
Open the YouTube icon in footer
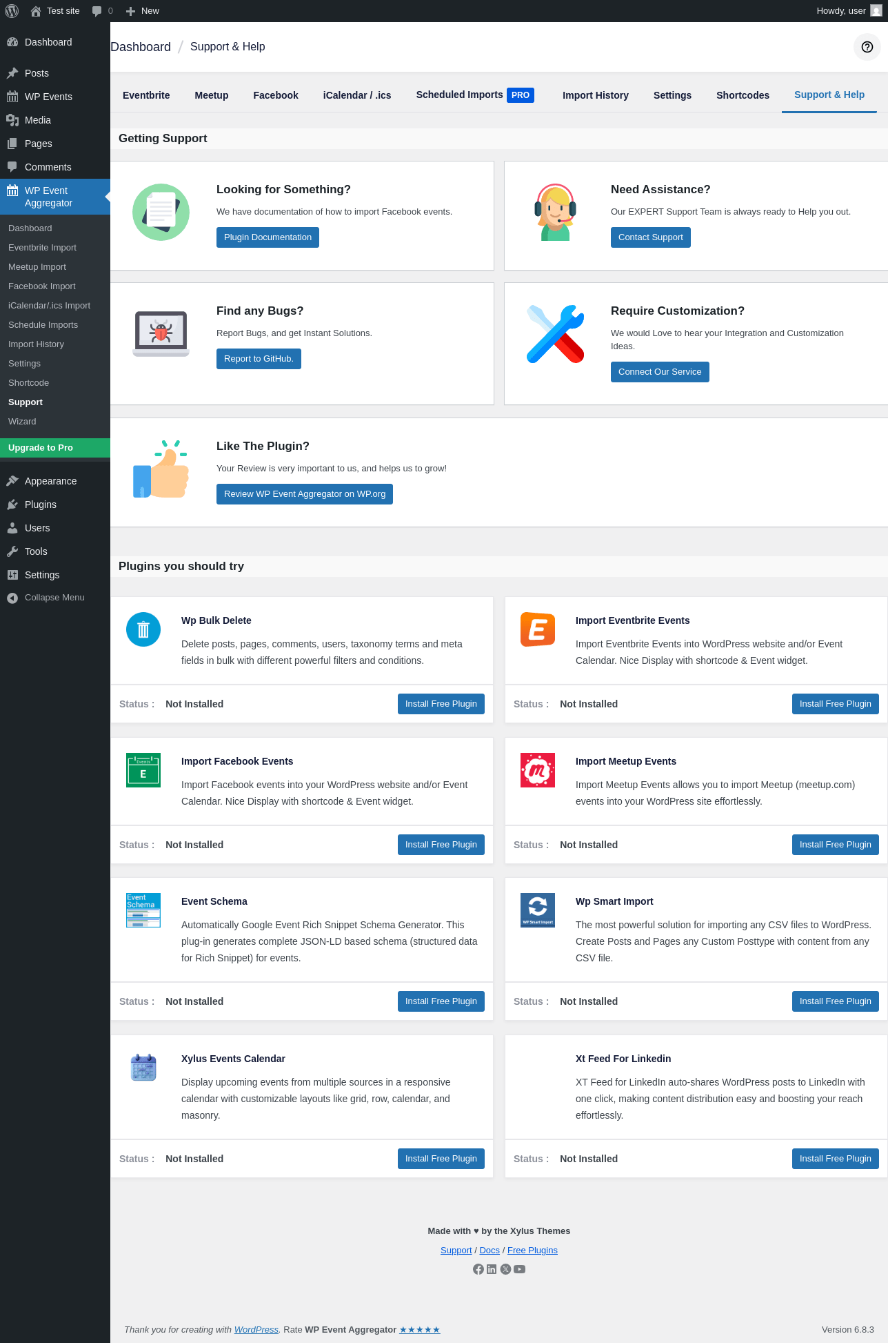519,1269
